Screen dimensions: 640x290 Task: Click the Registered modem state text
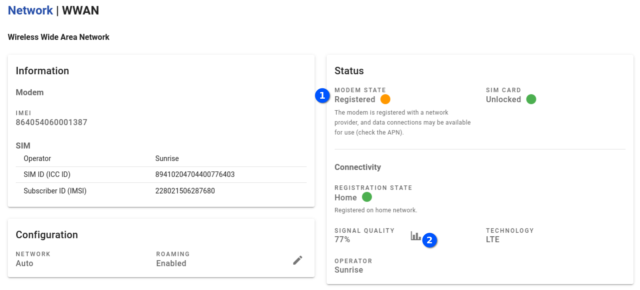coord(354,99)
